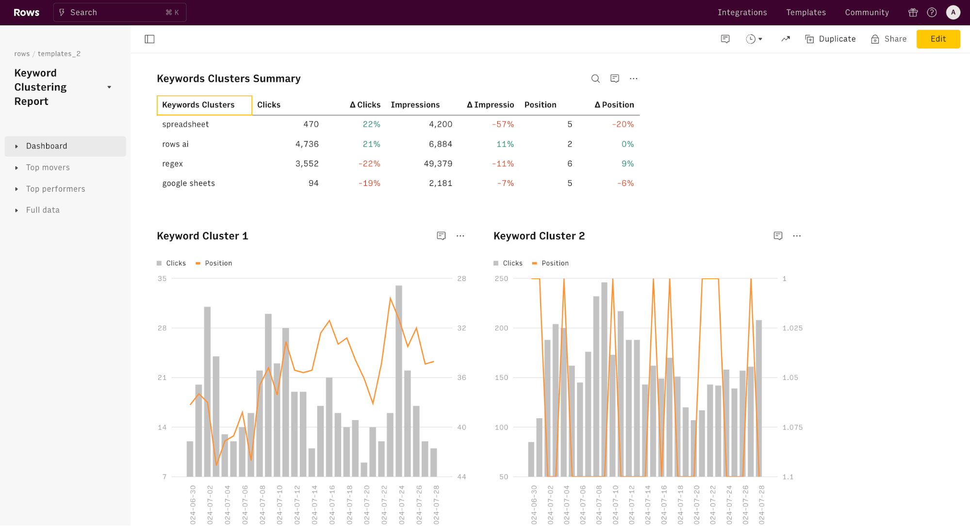
Task: Select the spreadsheet keyword cell
Action: pyautogui.click(x=204, y=124)
